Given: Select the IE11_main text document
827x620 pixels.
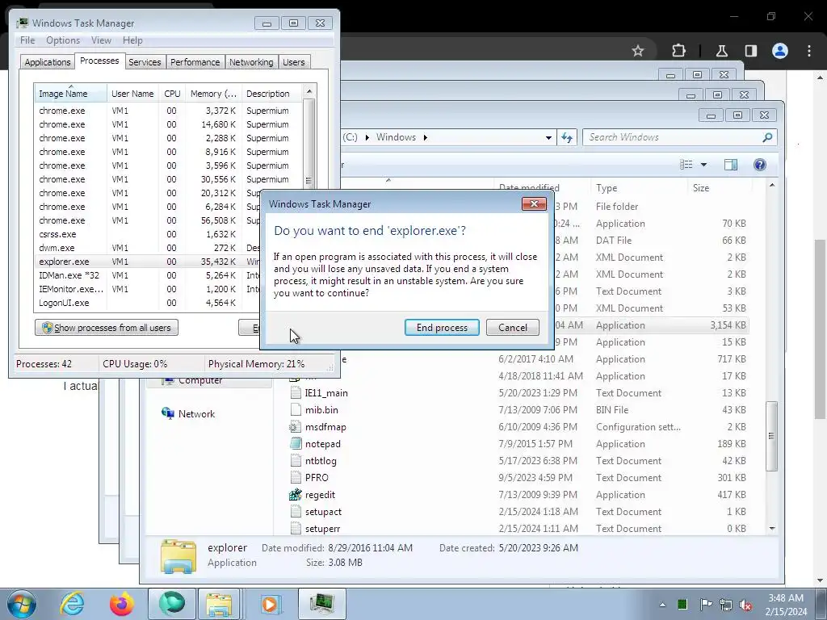Looking at the screenshot, I should (x=326, y=393).
